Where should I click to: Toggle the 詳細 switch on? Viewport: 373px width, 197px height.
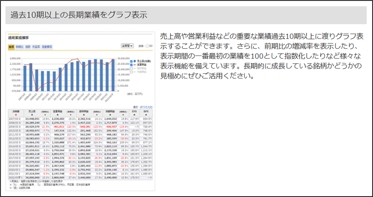tap(149, 46)
